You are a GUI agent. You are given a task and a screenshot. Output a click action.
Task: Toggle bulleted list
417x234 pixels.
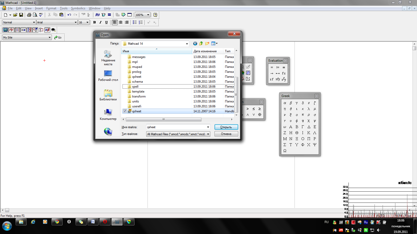[135, 22]
